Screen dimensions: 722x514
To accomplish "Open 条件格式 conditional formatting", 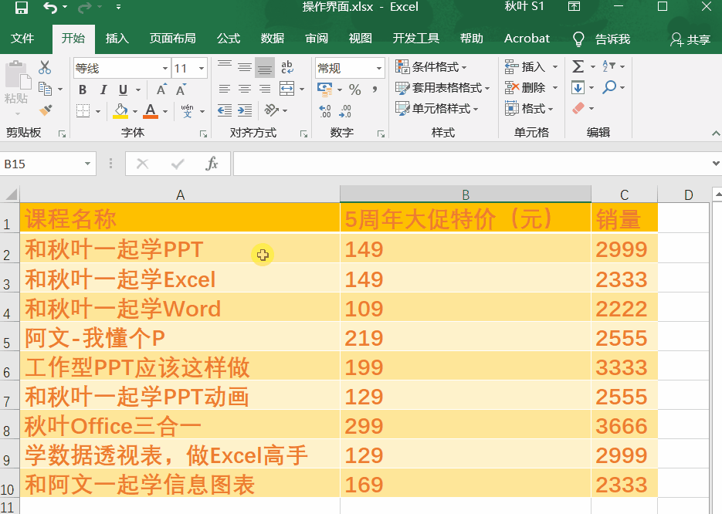I will point(431,67).
